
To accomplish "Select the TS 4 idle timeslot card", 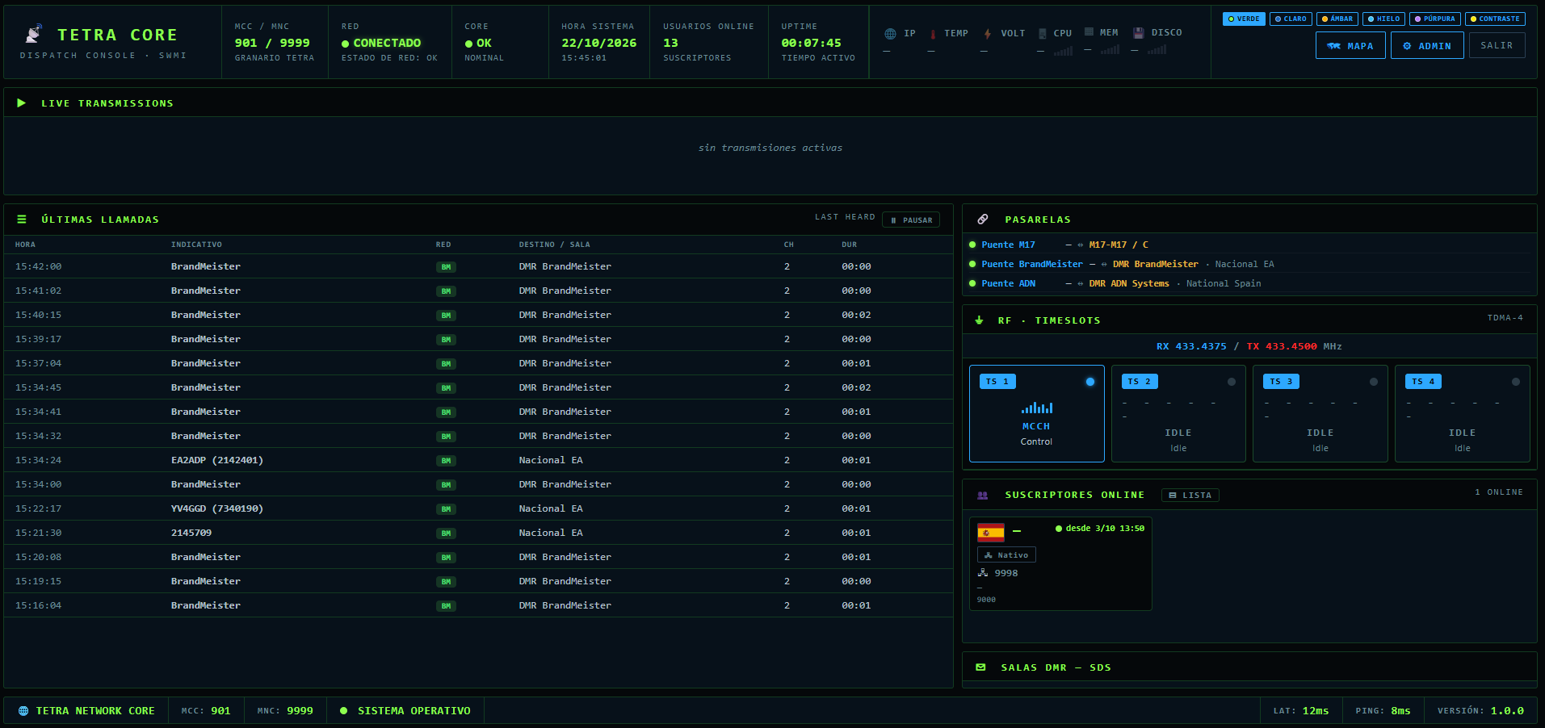I will [x=1463, y=413].
